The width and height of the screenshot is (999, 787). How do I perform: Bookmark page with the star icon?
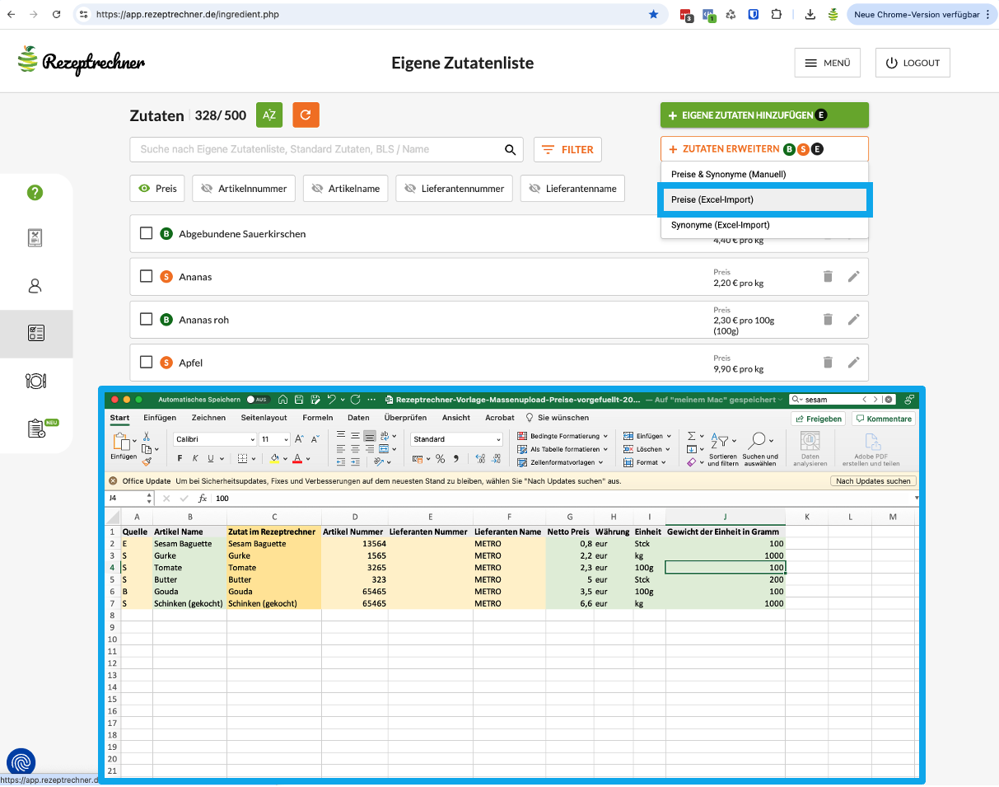tap(653, 15)
